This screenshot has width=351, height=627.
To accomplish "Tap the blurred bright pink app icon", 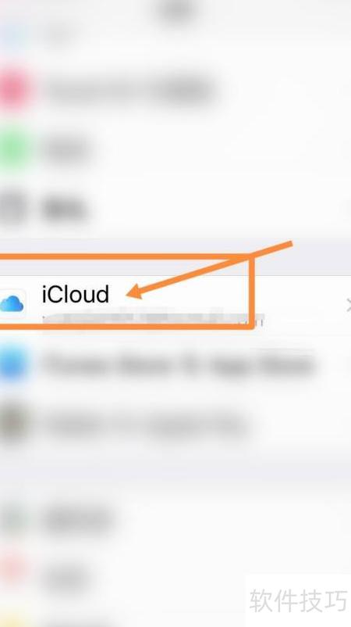I will click(x=14, y=89).
